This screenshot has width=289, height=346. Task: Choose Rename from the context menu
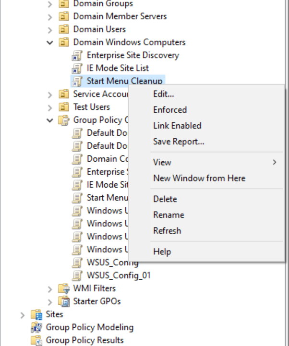click(206, 215)
